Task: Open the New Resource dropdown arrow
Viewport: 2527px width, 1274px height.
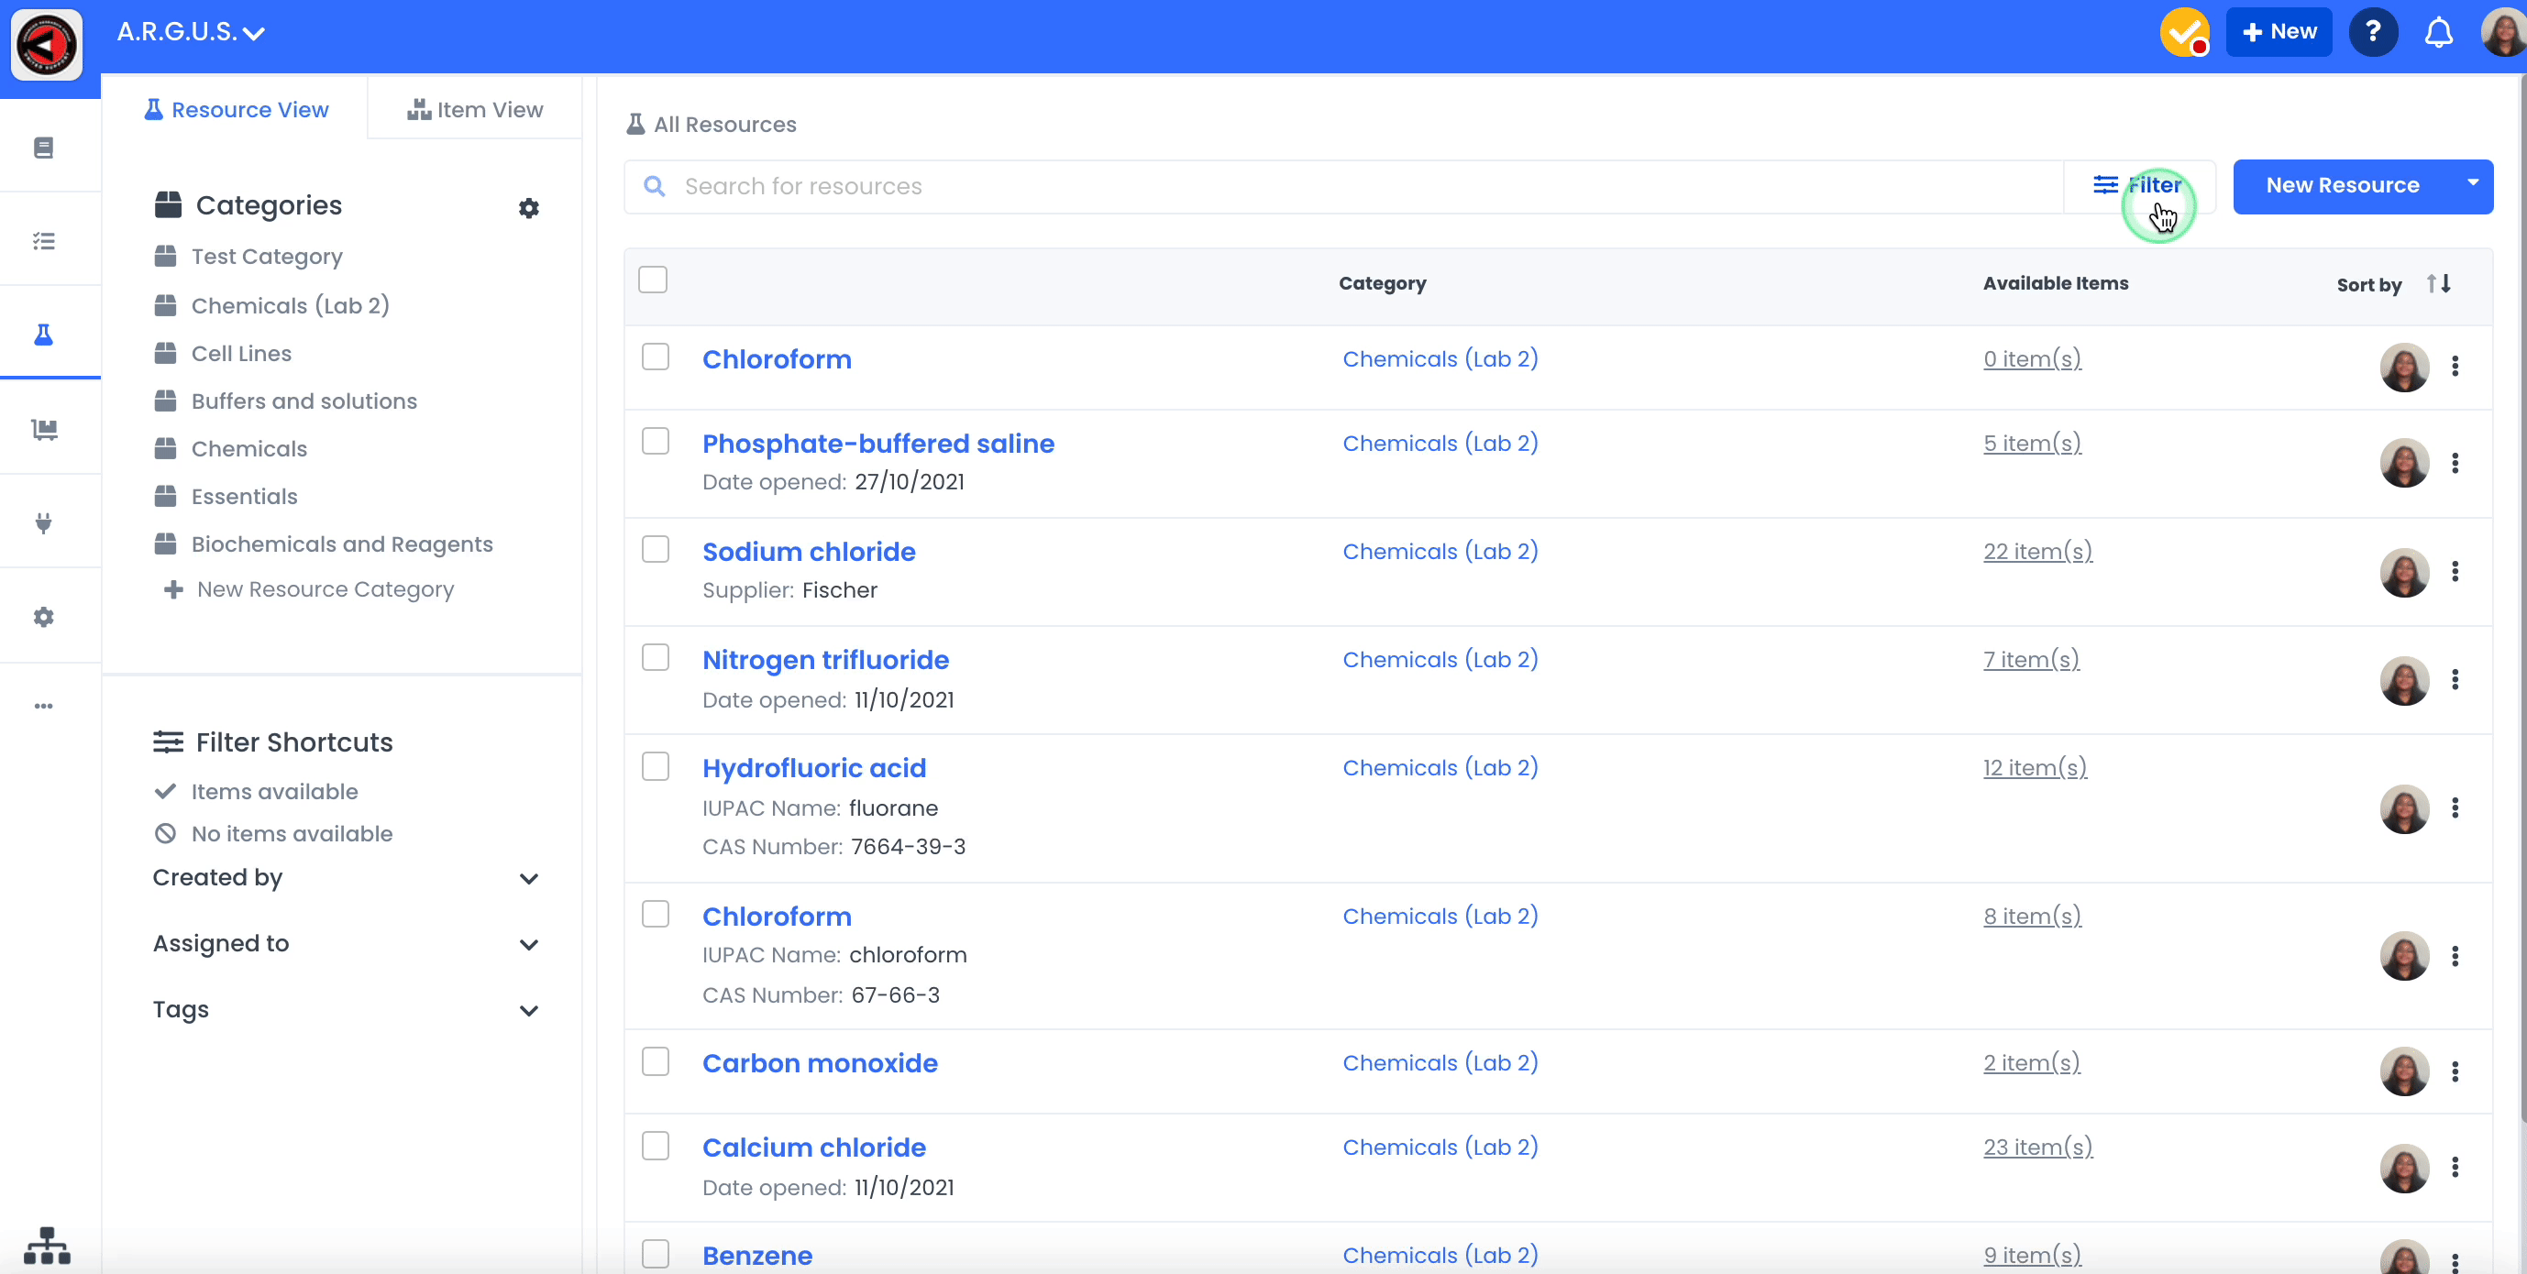Action: 2472,183
